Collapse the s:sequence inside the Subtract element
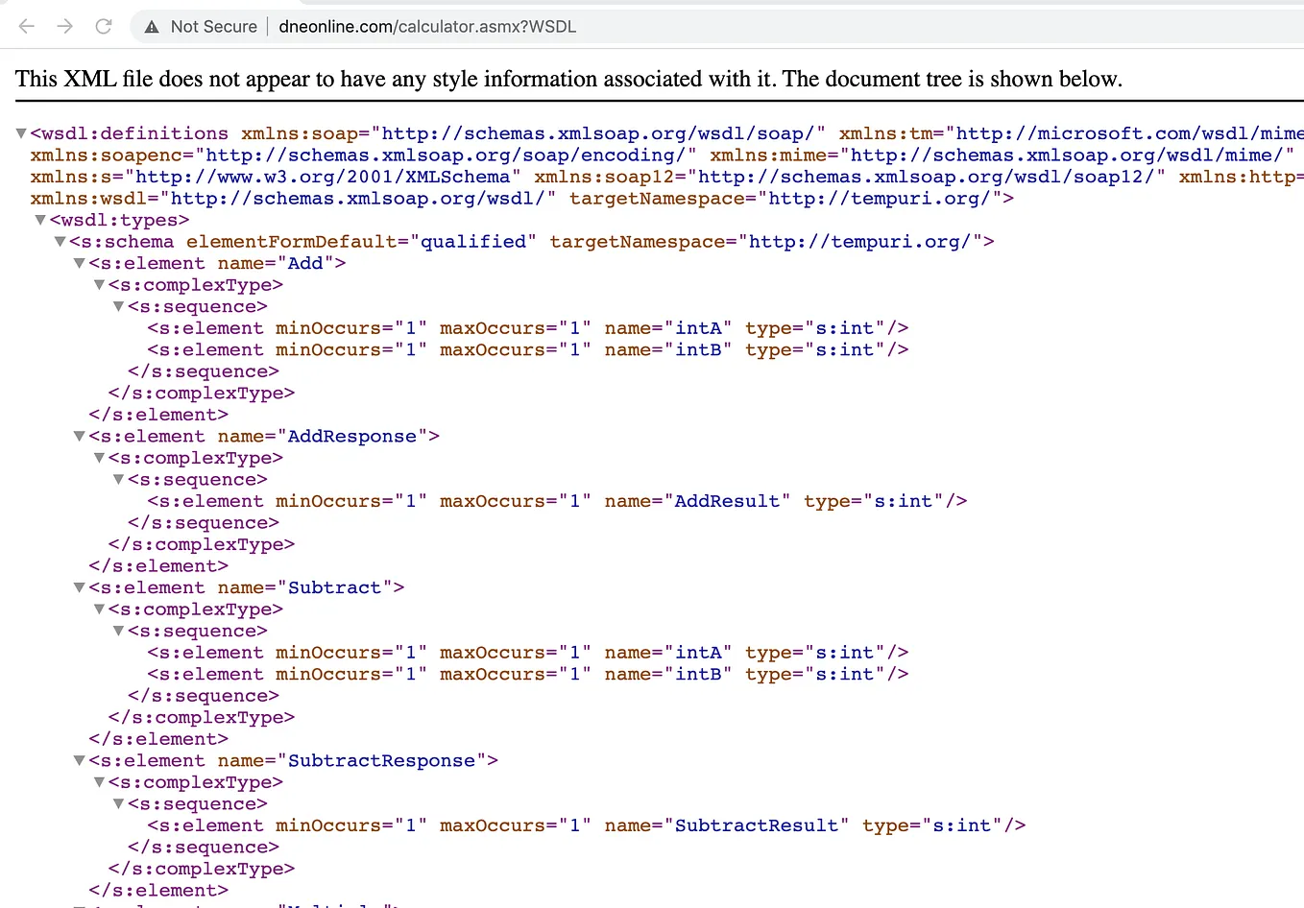 click(x=117, y=631)
